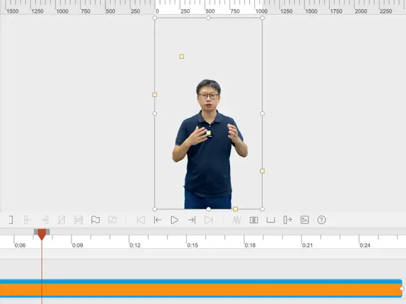Click the snapshot image icon

304,220
